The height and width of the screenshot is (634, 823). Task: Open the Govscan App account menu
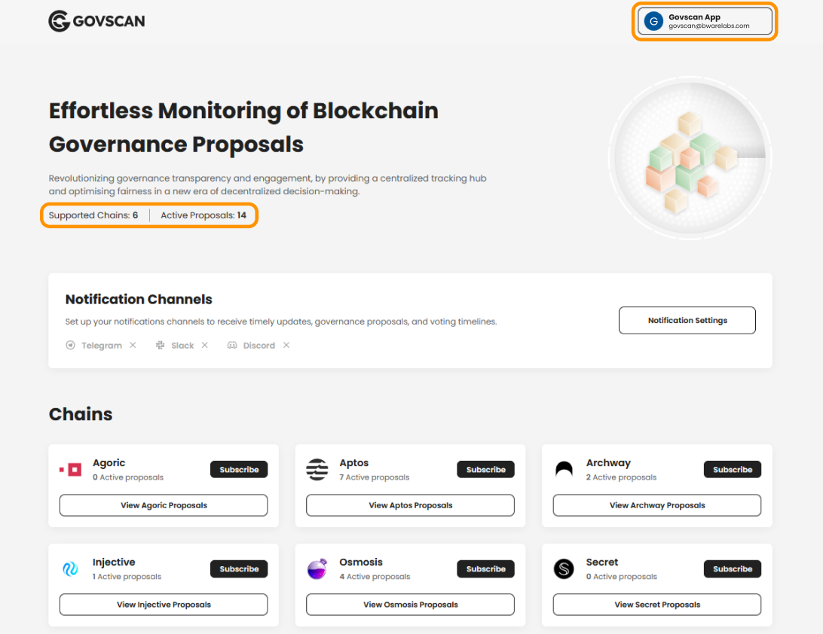[704, 21]
